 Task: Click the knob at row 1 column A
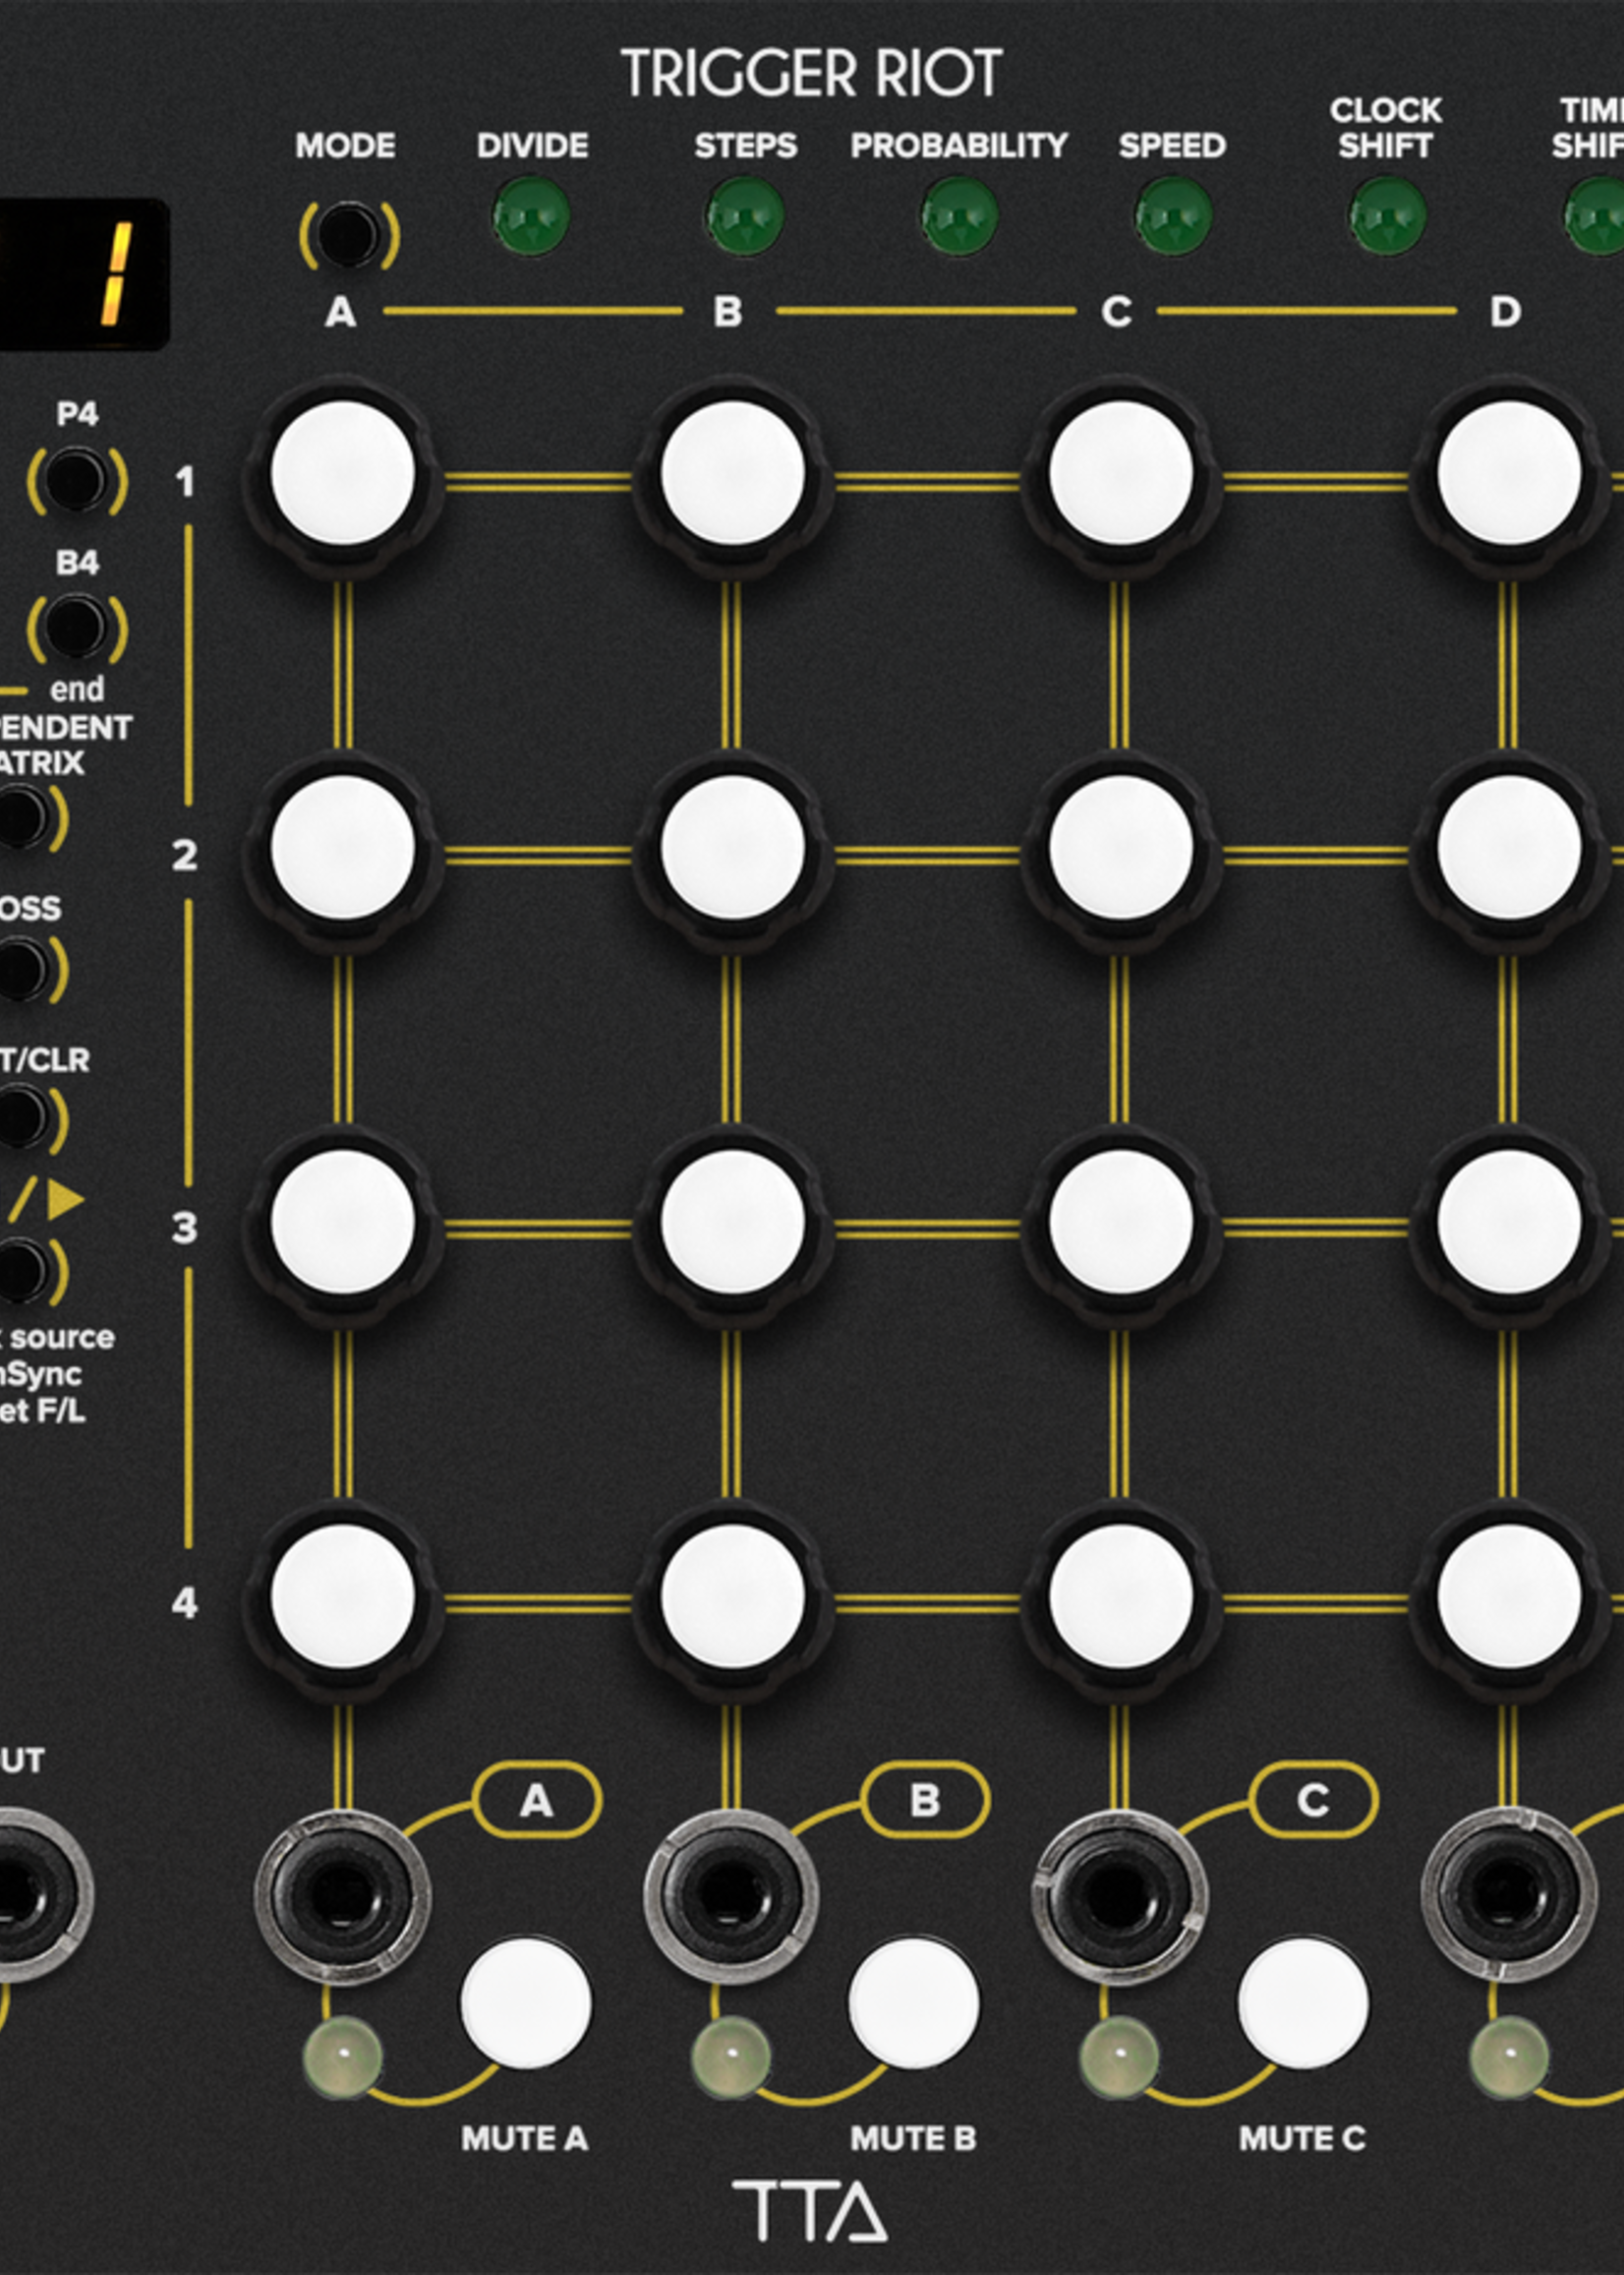tap(343, 473)
